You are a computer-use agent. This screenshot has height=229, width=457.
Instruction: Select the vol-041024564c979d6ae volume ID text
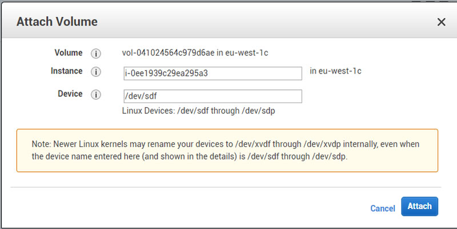(168, 53)
